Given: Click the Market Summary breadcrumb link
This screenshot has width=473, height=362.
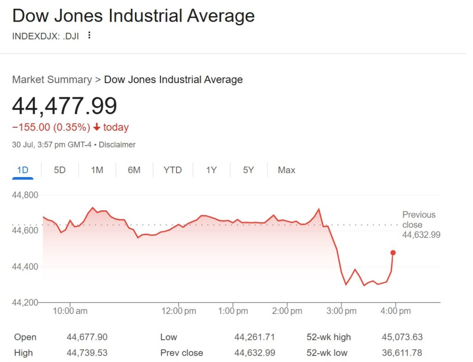Looking at the screenshot, I should pos(51,79).
